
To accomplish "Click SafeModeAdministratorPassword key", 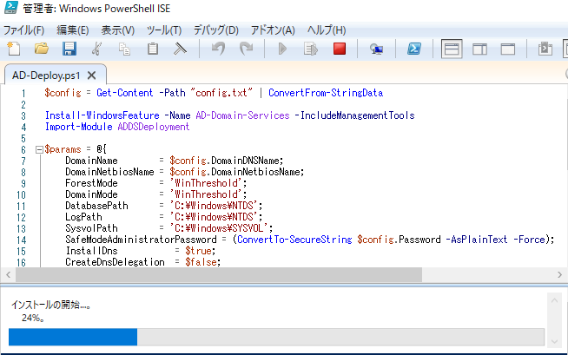I will point(141,240).
